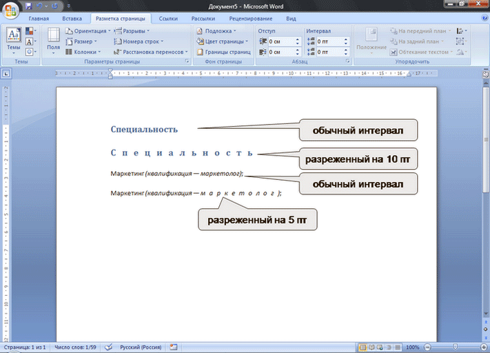
Task: Open the Разрывы breaks dropdown
Action: point(132,31)
